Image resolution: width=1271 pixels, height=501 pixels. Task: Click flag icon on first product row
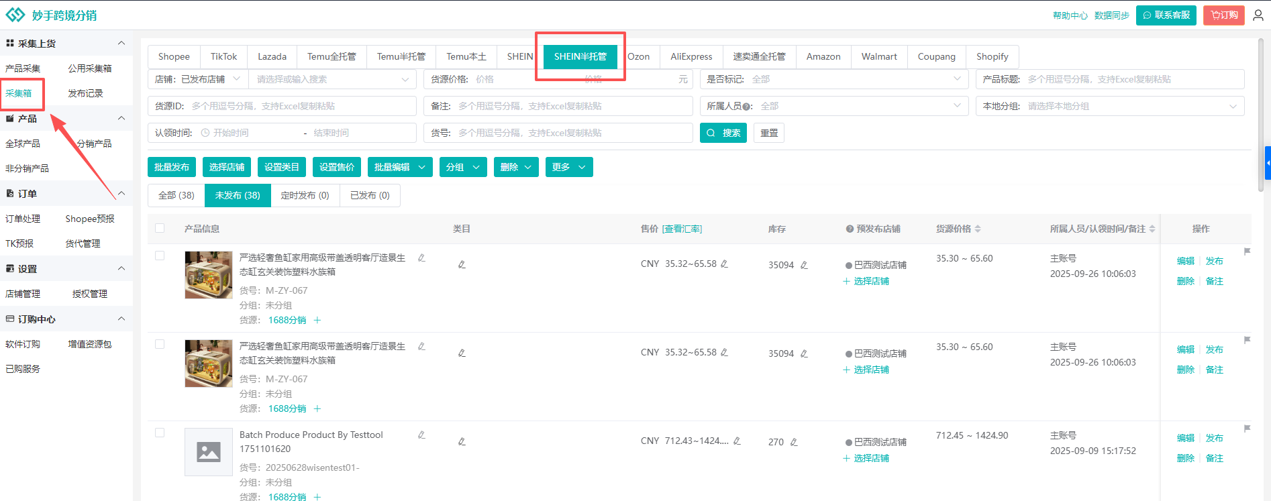click(1247, 252)
